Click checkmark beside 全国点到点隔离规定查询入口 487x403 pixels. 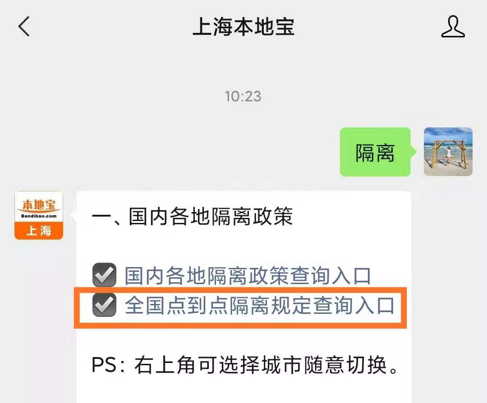pos(104,305)
